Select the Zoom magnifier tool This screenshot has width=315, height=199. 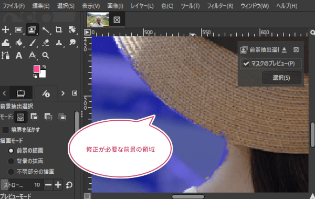[x=46, y=55]
